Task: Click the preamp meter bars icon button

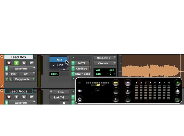Action: (x=177, y=91)
